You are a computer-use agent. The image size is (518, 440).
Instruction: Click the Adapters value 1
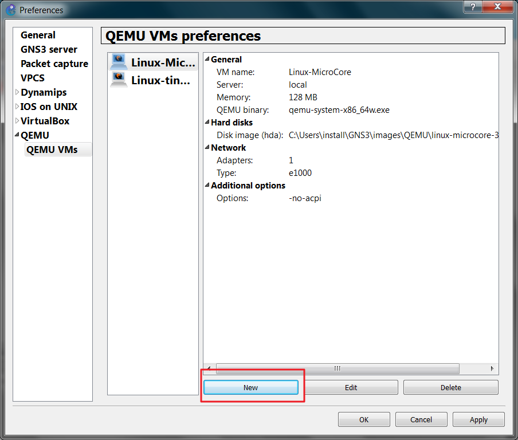tap(291, 160)
